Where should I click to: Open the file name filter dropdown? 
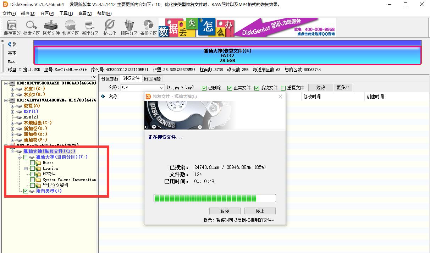click(x=162, y=88)
